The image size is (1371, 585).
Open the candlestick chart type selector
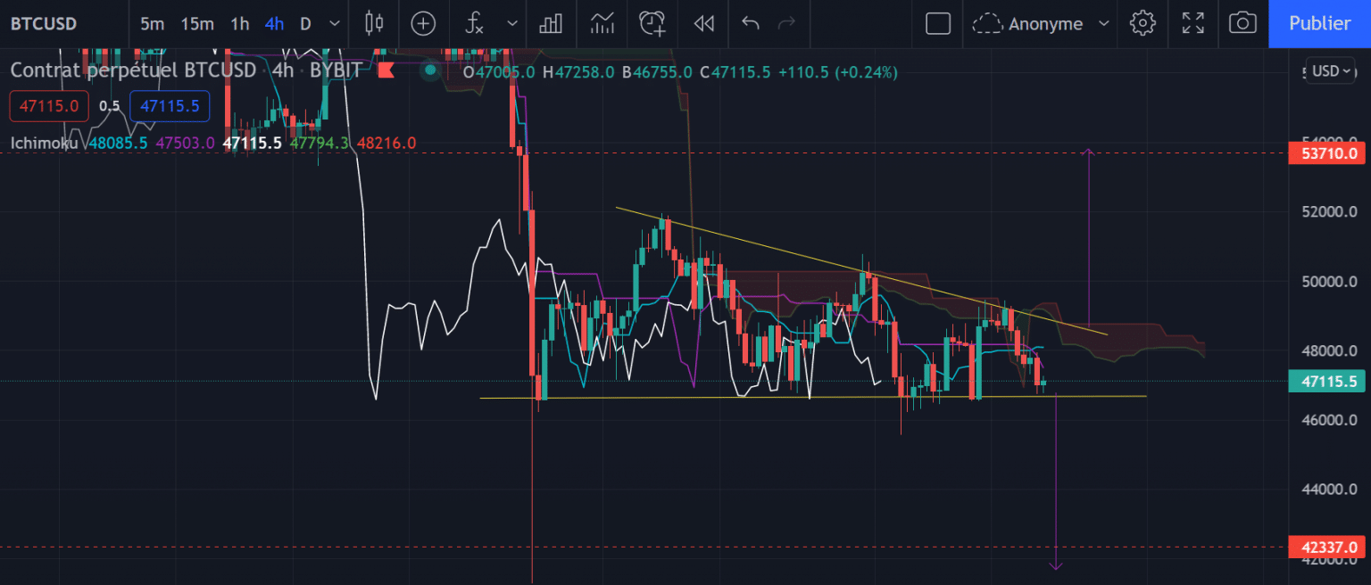coord(375,23)
